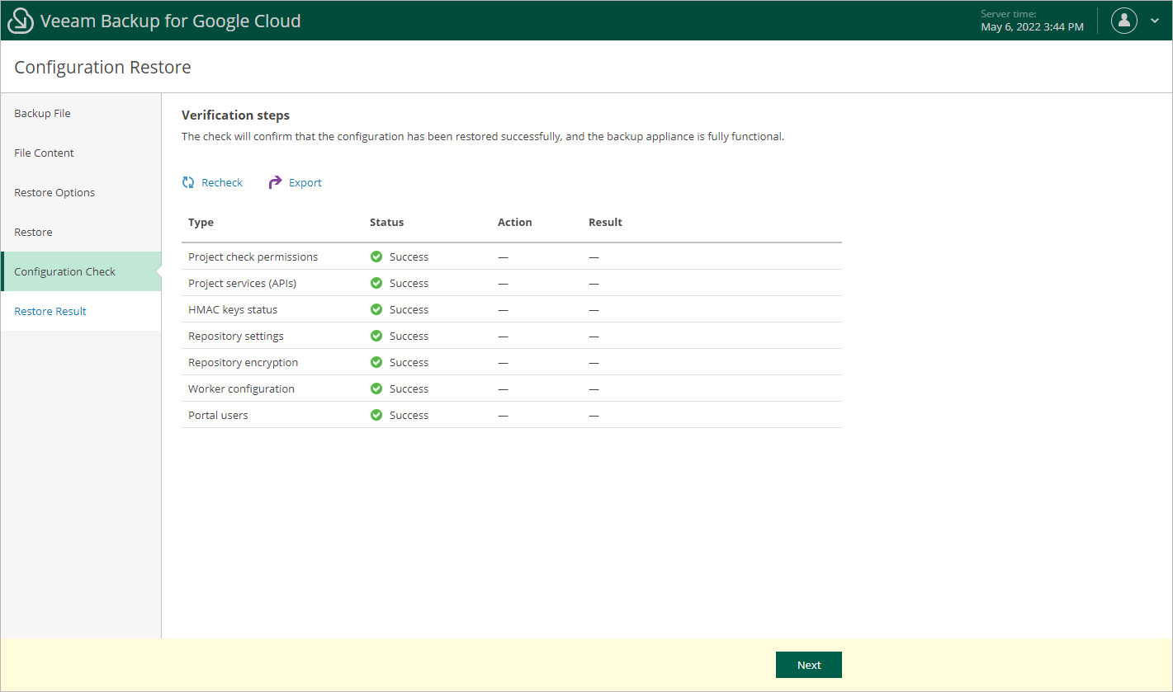Open the user account avatar icon
The height and width of the screenshot is (692, 1173).
(1124, 21)
